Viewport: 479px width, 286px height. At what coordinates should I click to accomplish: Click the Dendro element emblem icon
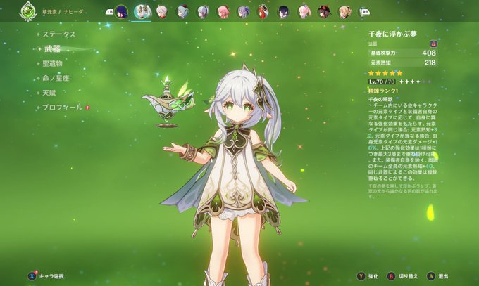28,11
